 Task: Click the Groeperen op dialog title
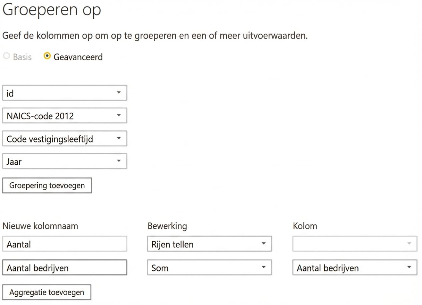click(x=52, y=10)
